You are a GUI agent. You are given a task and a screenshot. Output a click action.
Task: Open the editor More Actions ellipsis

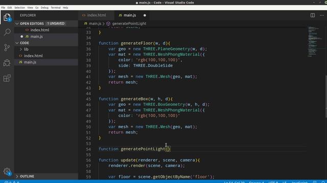322,15
